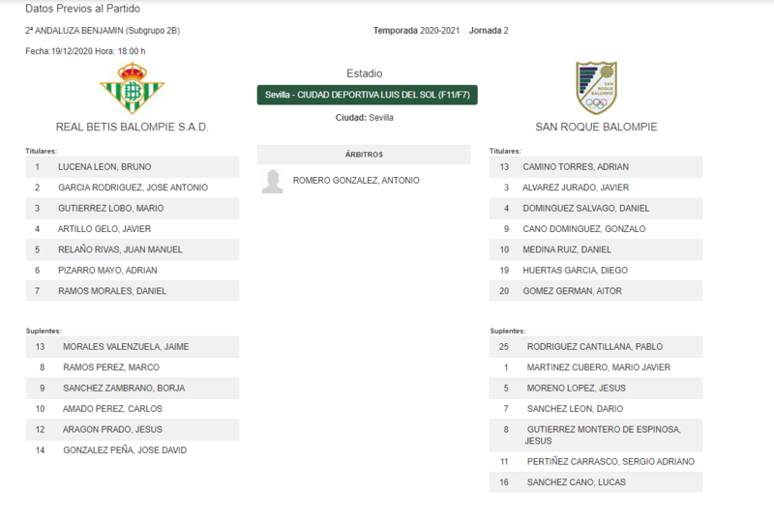Click the Real Betis Balompie crest logo
The image size is (774, 521).
click(133, 88)
